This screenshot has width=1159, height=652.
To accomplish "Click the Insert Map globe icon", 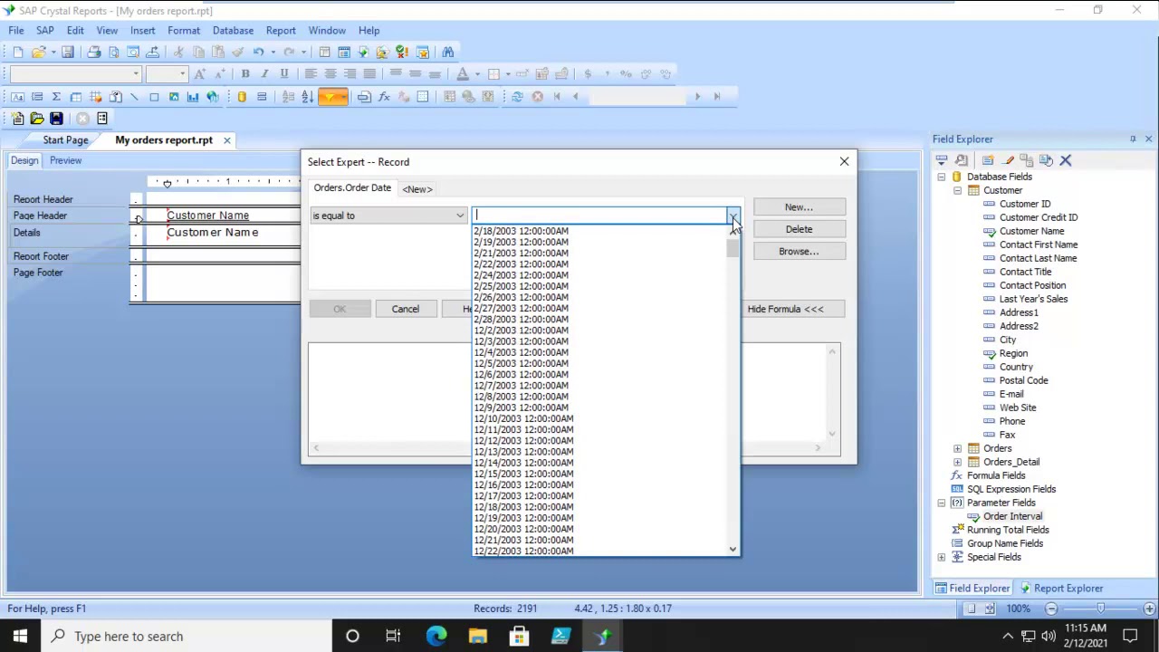I will [x=213, y=97].
